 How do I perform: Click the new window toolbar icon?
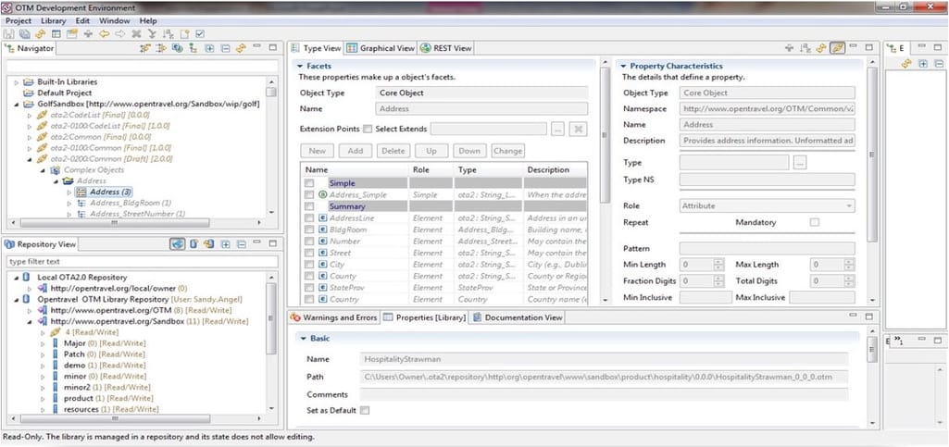pyautogui.click(x=72, y=34)
